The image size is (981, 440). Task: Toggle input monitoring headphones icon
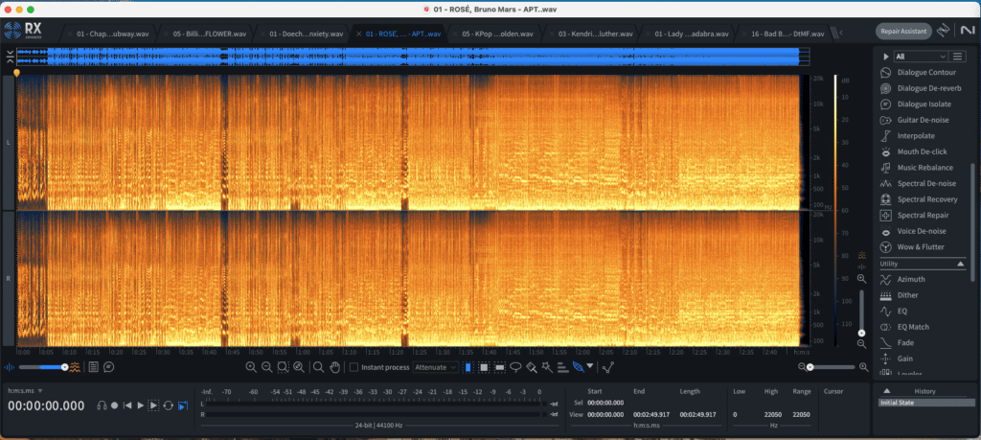tap(102, 405)
